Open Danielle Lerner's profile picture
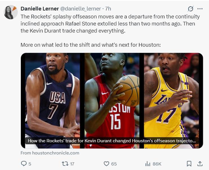 pyautogui.click(x=10, y=12)
